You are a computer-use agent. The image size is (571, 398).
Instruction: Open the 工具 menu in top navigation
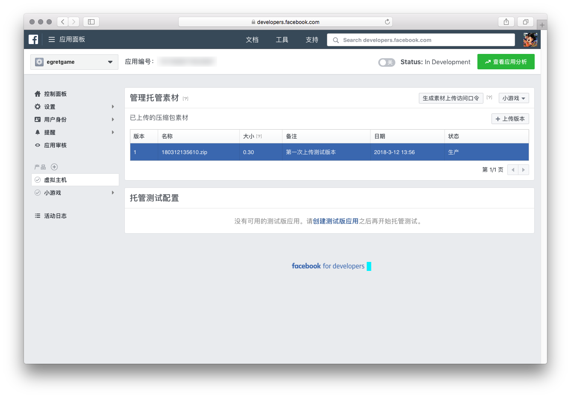(x=282, y=40)
